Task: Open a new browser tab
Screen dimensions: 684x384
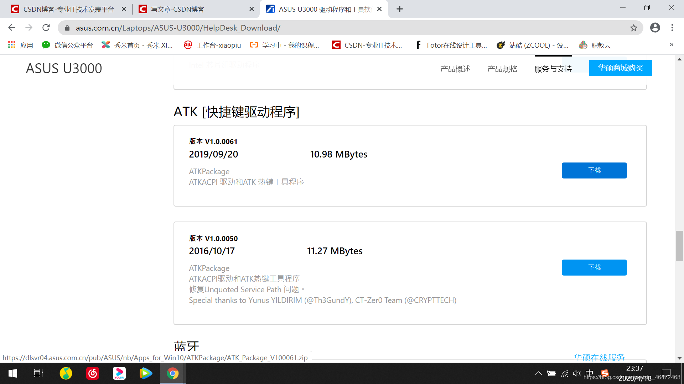Action: tap(399, 9)
